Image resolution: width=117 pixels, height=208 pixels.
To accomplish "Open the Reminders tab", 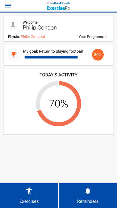I will (88, 195).
